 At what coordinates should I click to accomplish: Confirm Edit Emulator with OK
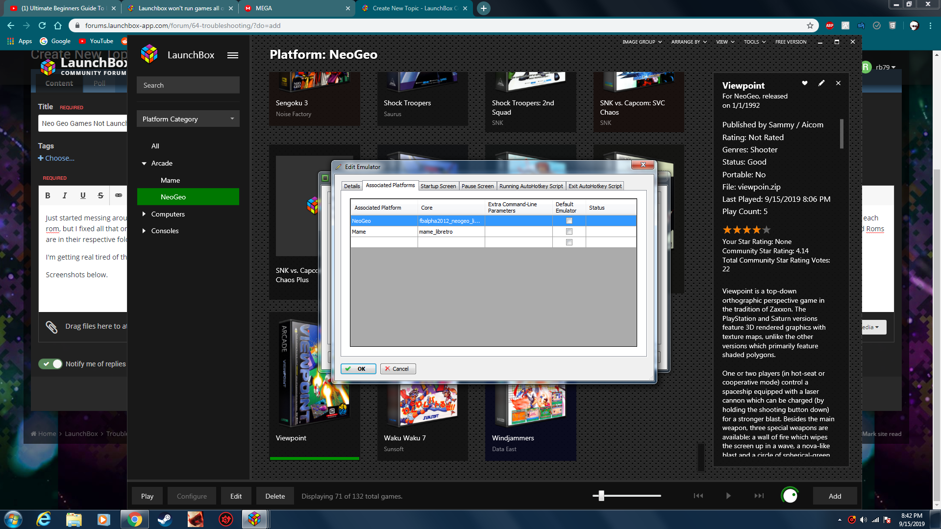click(358, 369)
